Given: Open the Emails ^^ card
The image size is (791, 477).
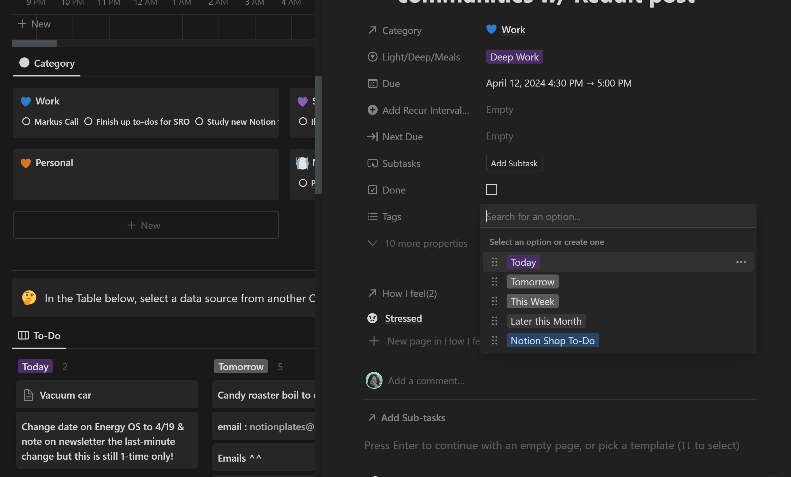Looking at the screenshot, I should coord(264,458).
